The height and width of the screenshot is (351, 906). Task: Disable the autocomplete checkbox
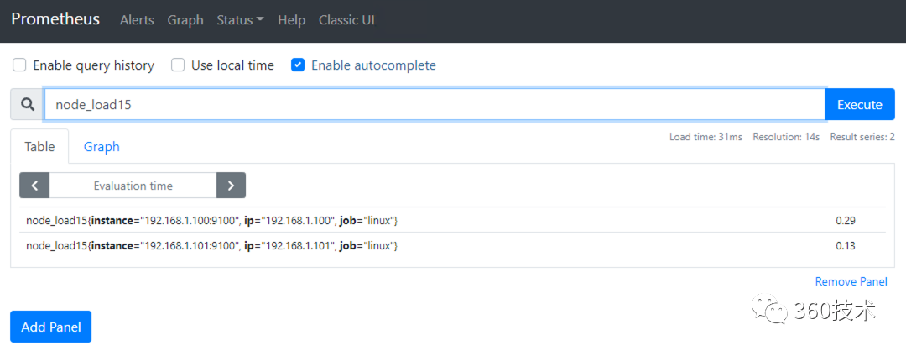298,65
